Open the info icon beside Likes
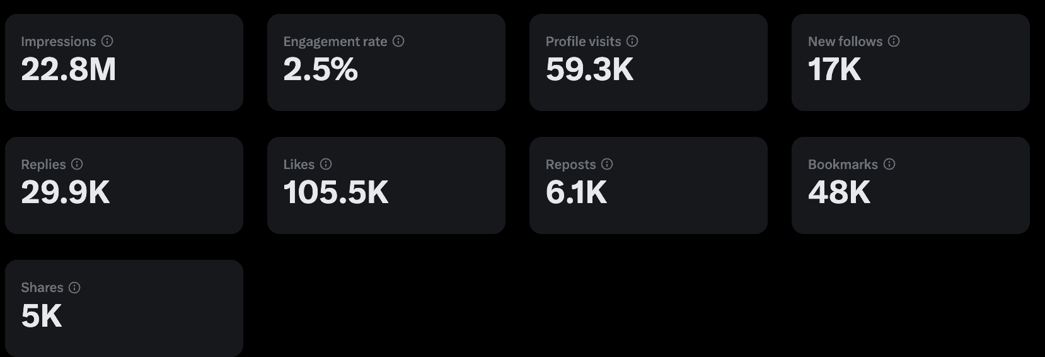The height and width of the screenshot is (357, 1045). [326, 164]
